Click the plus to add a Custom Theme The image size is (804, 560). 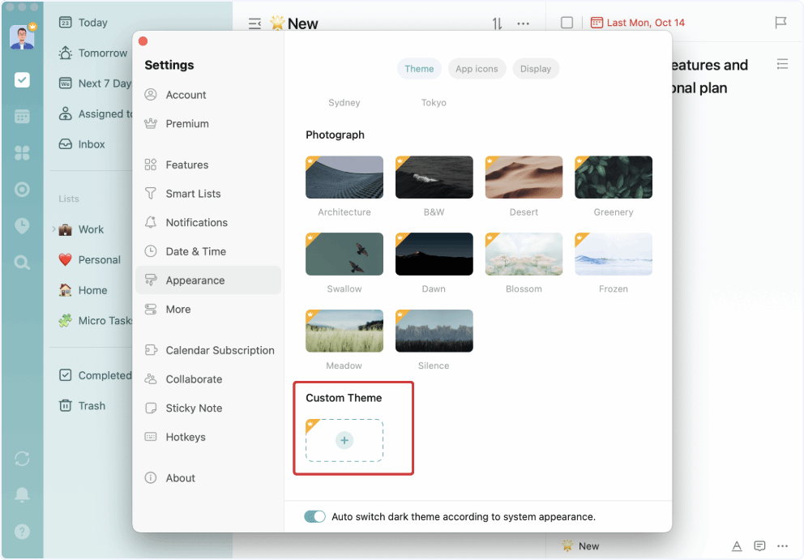tap(344, 440)
